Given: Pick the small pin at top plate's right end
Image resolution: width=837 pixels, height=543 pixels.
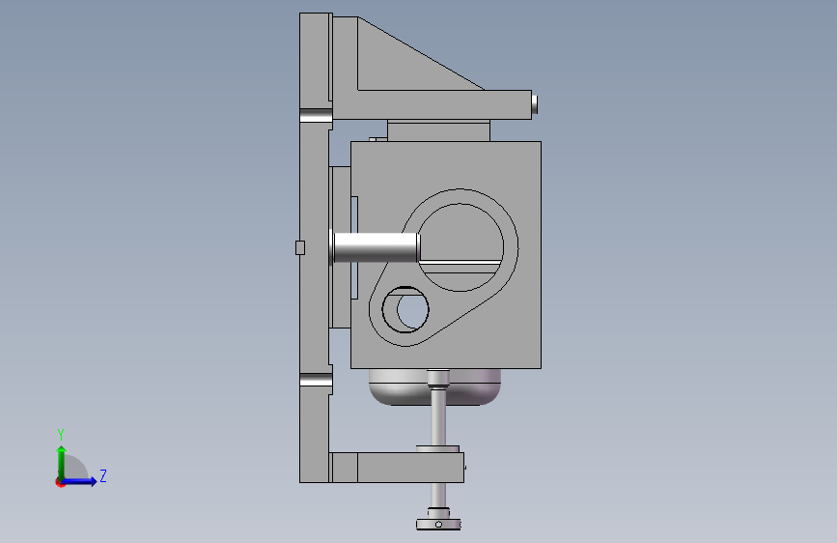Looking at the screenshot, I should [534, 104].
